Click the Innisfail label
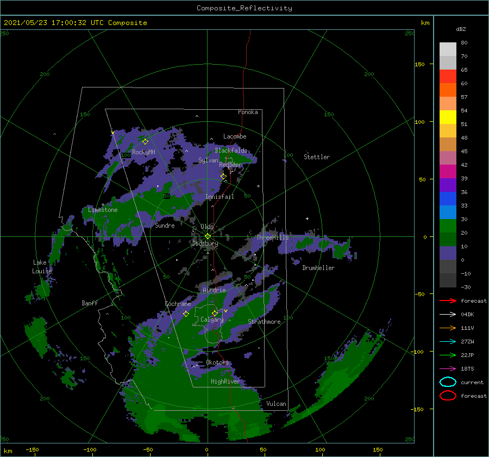 pos(220,197)
